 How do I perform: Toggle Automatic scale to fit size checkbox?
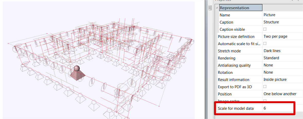[265, 43]
